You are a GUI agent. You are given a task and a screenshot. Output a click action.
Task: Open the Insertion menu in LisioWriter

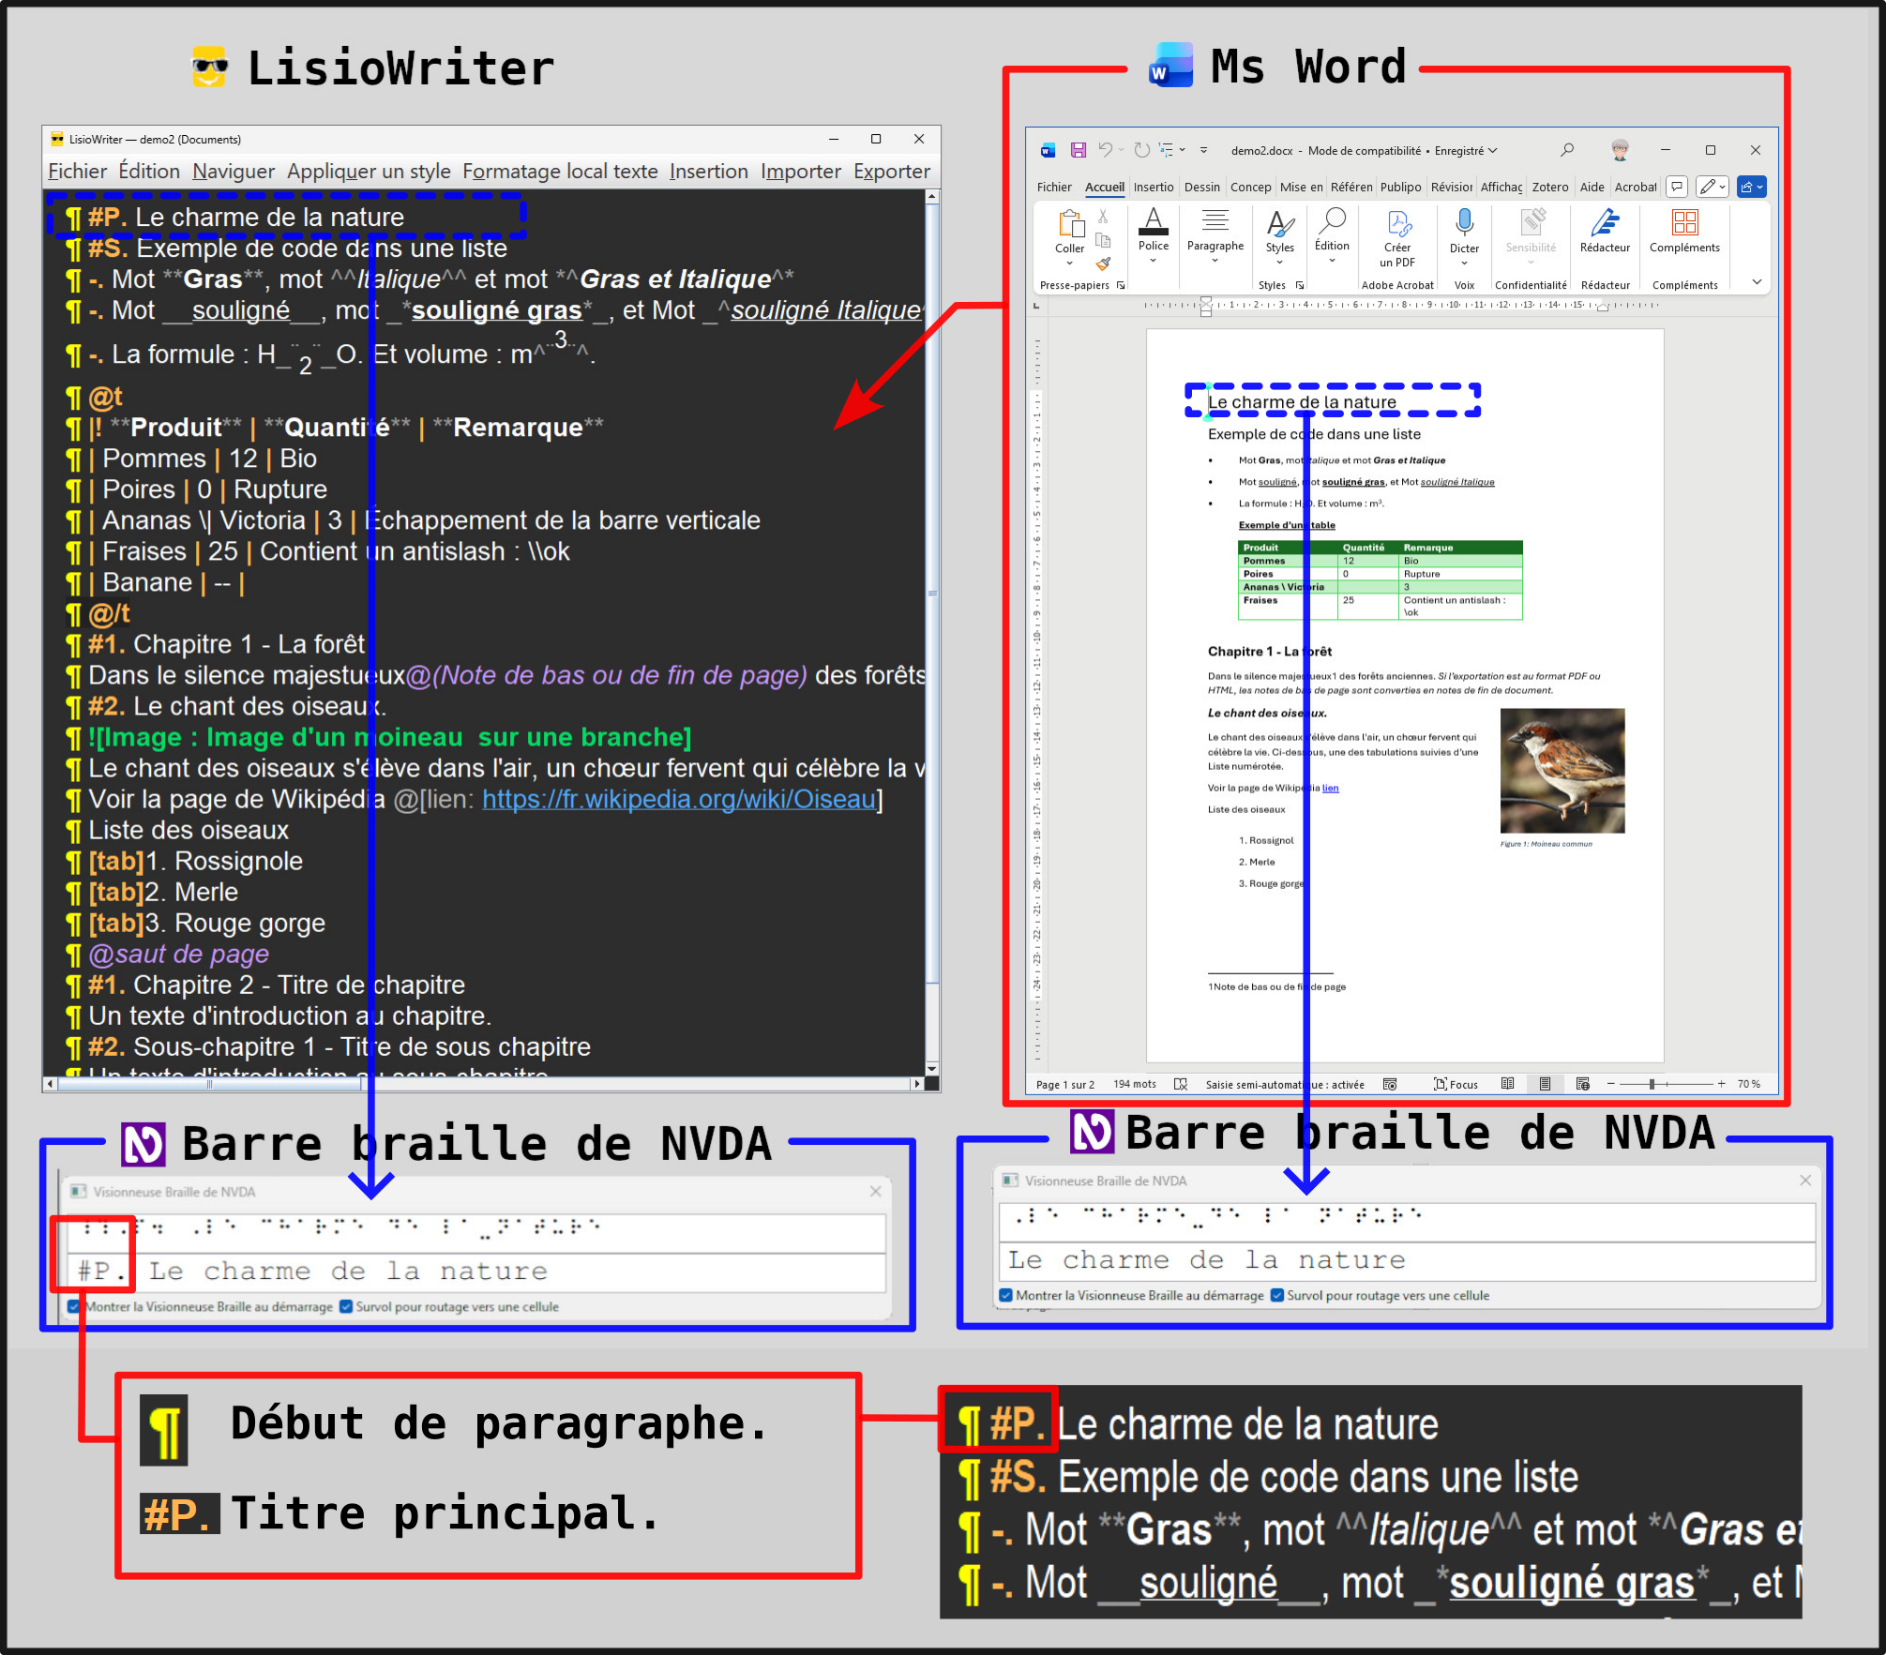(709, 171)
